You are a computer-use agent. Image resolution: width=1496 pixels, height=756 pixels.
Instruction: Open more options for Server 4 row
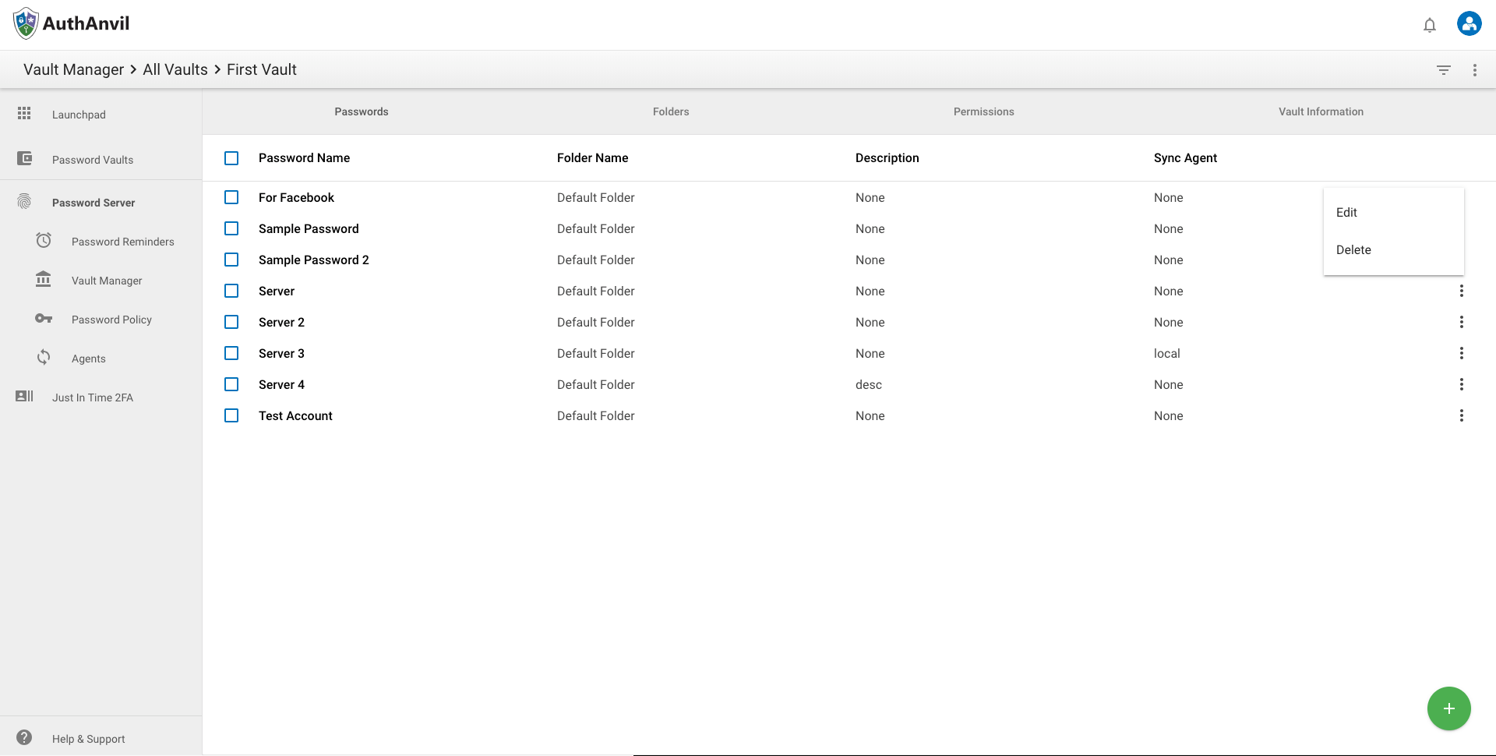point(1462,384)
